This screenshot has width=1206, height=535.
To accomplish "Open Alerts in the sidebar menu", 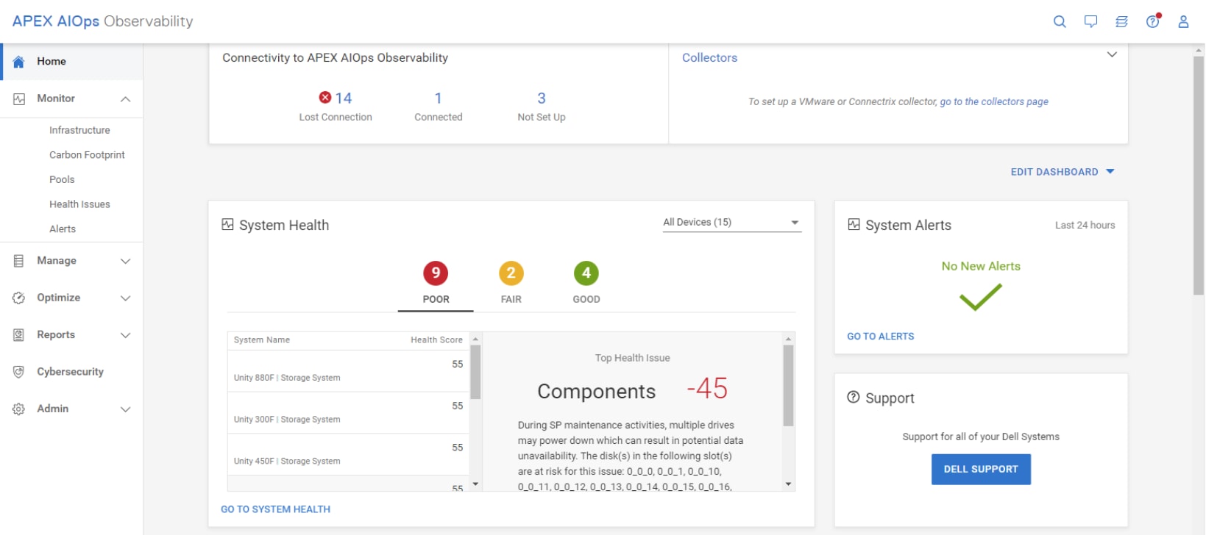I will [63, 229].
